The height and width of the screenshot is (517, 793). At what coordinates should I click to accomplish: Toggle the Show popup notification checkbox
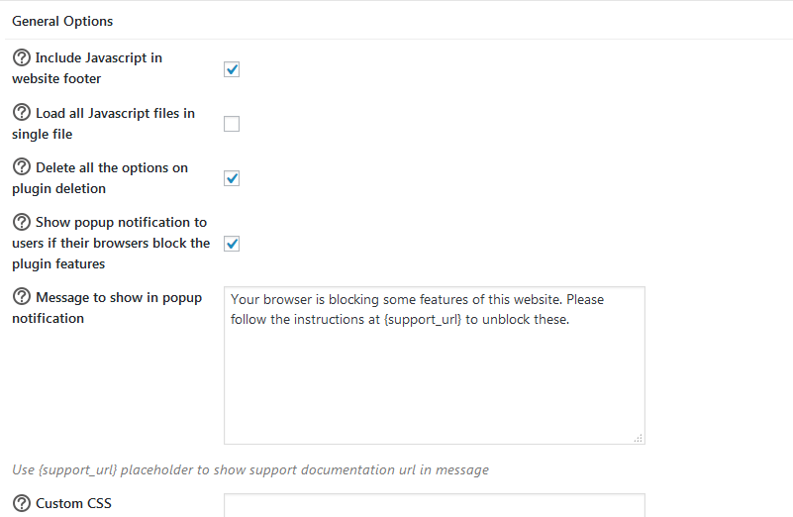232,244
